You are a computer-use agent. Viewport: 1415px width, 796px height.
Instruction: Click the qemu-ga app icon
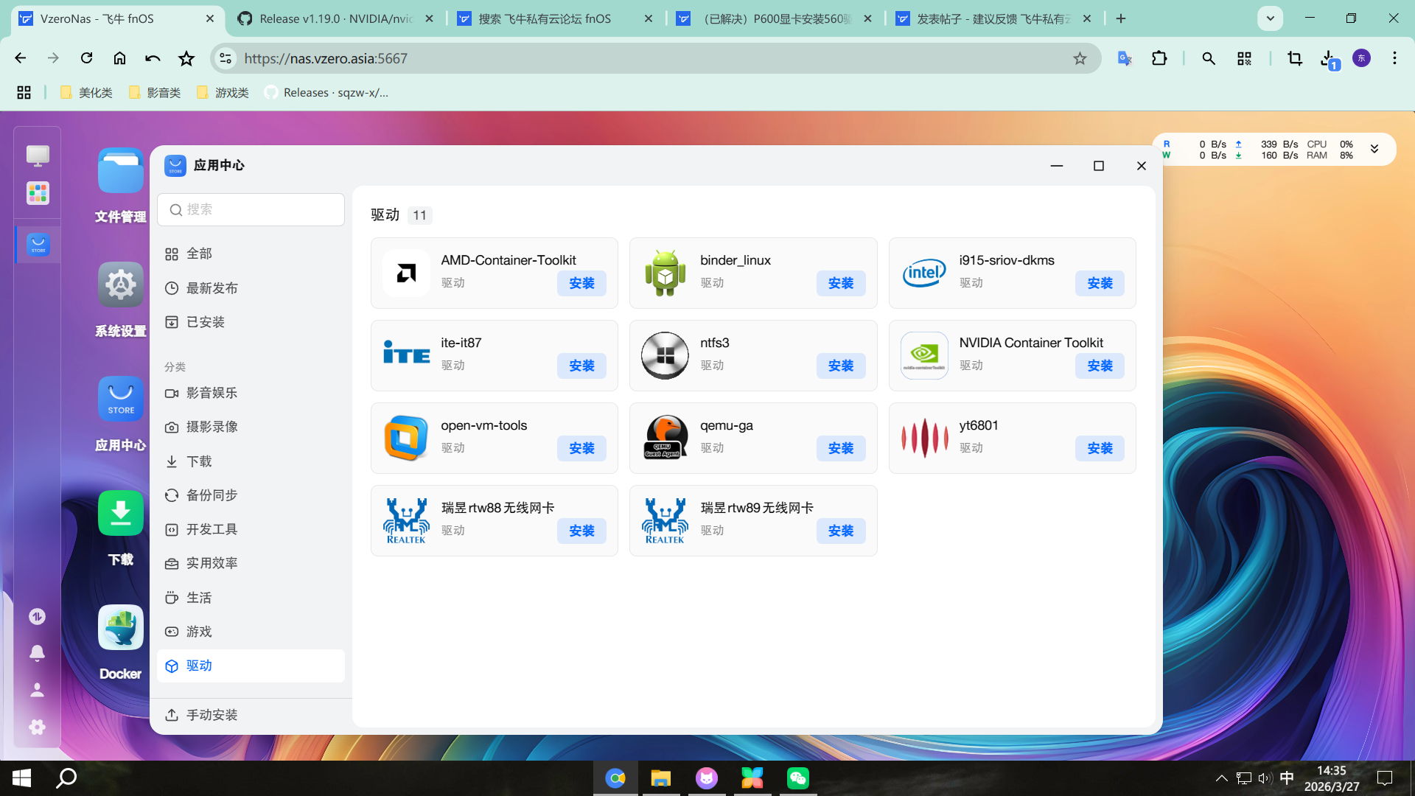click(665, 438)
